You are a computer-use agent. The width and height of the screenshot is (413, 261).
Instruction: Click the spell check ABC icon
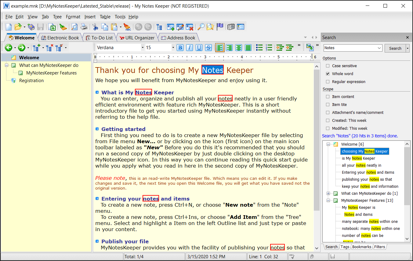[x=127, y=27]
